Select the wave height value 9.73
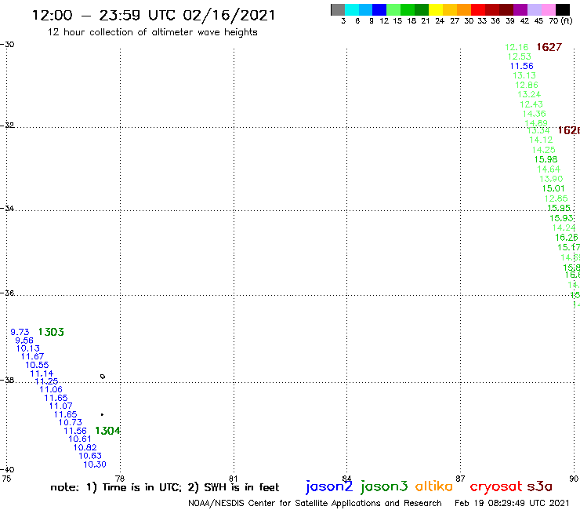580x510 pixels. point(20,332)
